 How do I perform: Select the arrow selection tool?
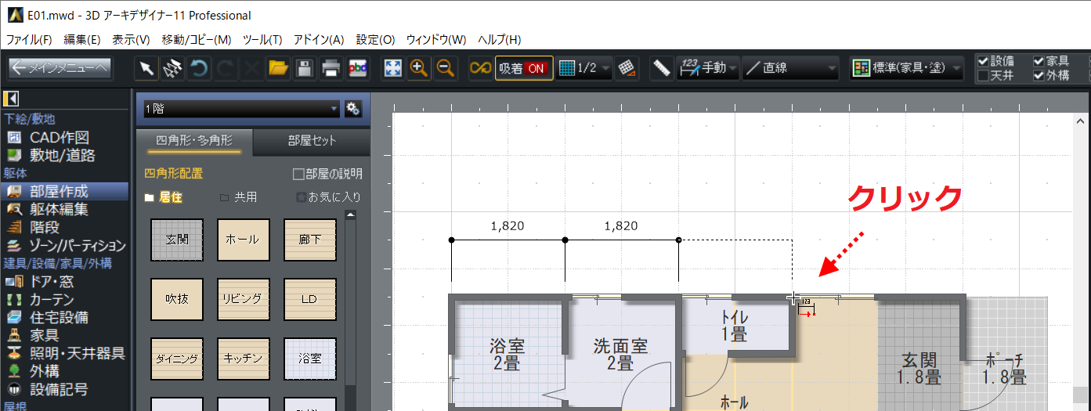coord(146,68)
